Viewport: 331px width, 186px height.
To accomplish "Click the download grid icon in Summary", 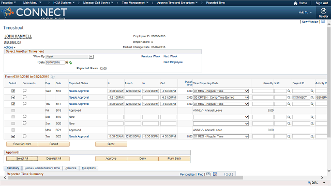I will point(215,174).
